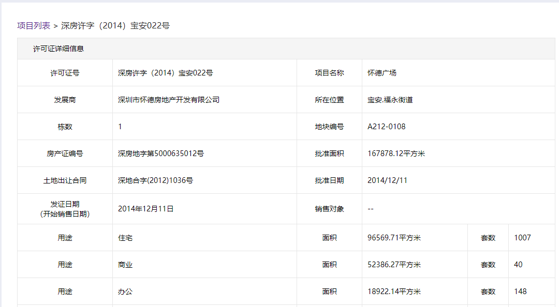Click 用途 label in the 住宅 row
This screenshot has height=307, width=559.
65,238
